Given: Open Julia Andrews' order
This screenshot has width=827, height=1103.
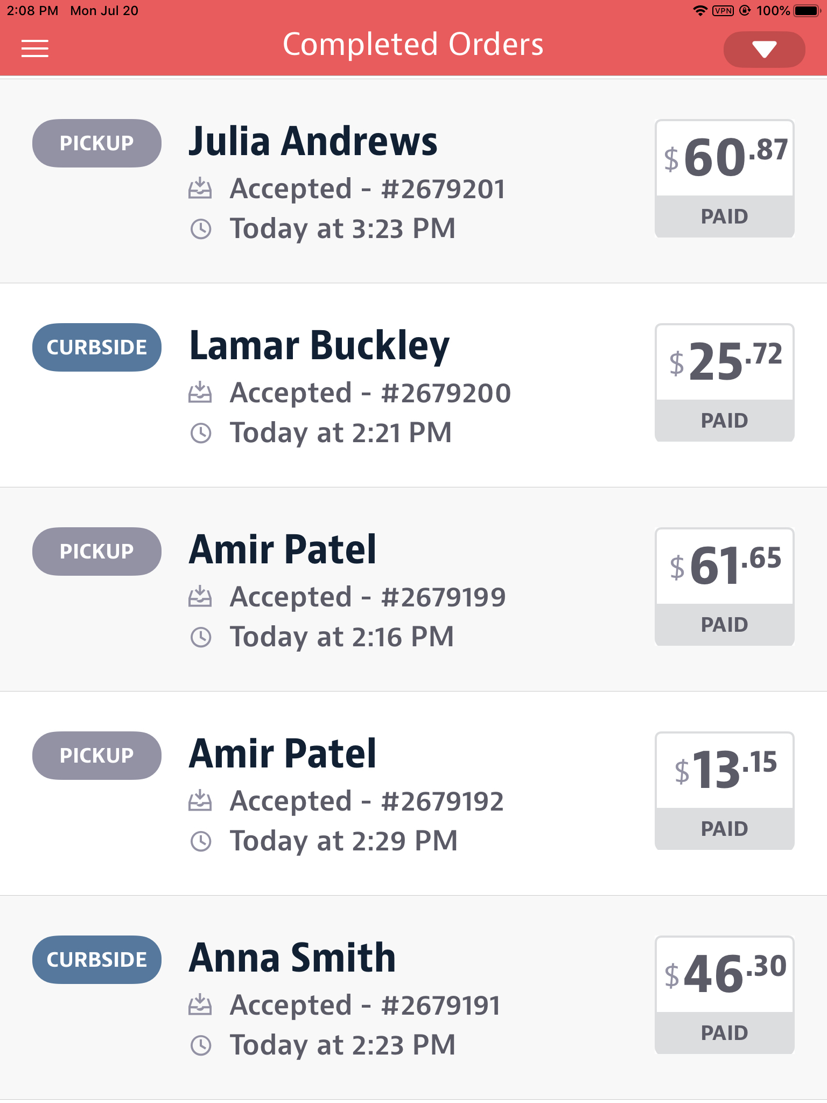Looking at the screenshot, I should click(313, 142).
